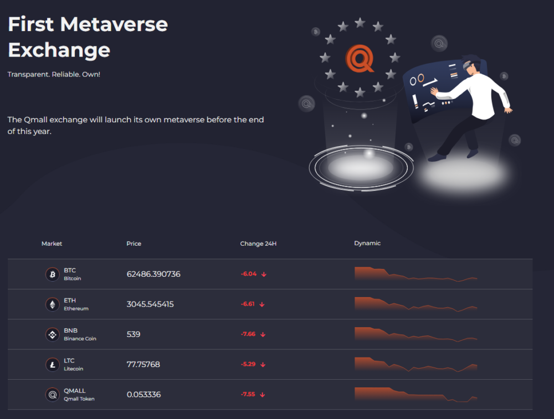The image size is (554, 419).
Task: Click the Qmall Token icon
Action: pos(52,395)
